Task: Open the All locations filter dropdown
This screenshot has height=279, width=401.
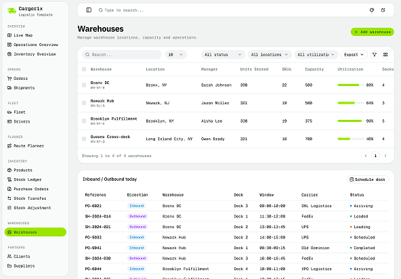Action: coord(270,54)
